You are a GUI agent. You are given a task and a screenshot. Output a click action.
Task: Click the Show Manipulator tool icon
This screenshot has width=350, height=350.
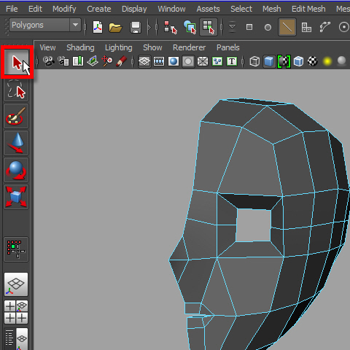16,249
